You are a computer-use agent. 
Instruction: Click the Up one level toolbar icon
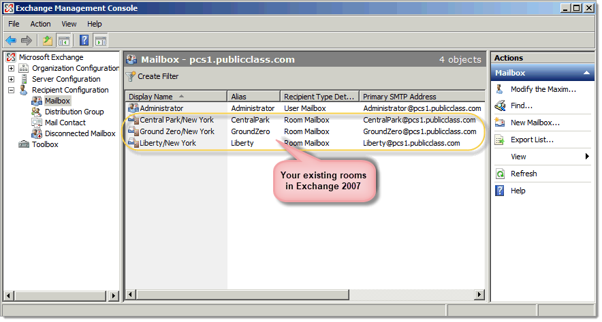(x=48, y=40)
